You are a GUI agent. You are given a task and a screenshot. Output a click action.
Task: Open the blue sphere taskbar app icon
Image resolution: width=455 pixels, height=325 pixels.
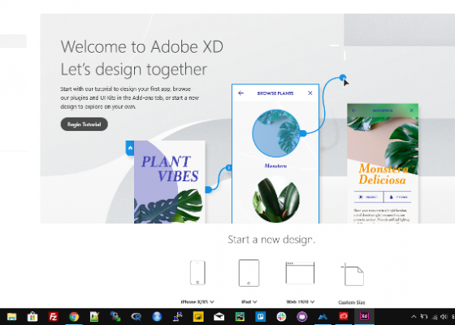click(x=157, y=317)
